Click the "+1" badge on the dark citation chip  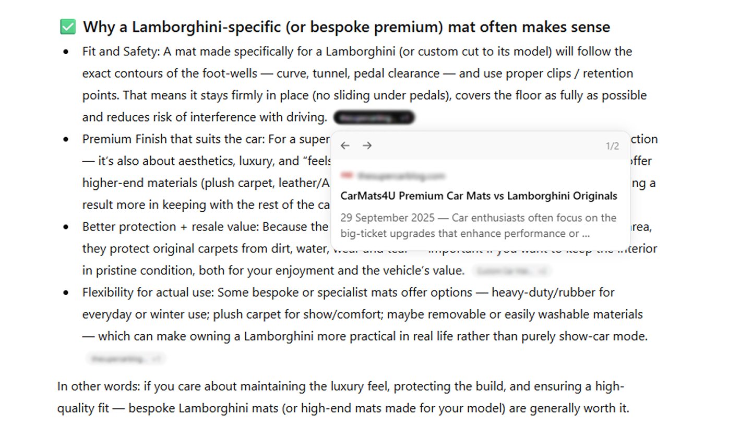click(x=404, y=118)
